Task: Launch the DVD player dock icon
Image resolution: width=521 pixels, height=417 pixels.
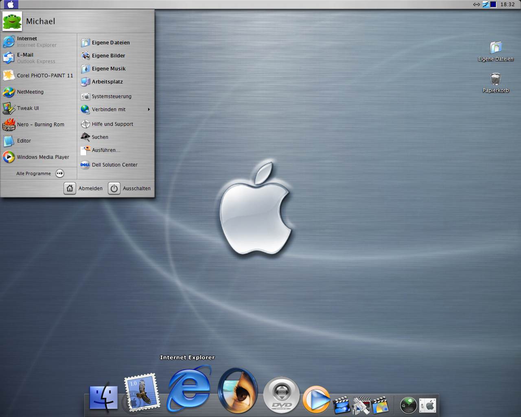Action: pos(281,395)
